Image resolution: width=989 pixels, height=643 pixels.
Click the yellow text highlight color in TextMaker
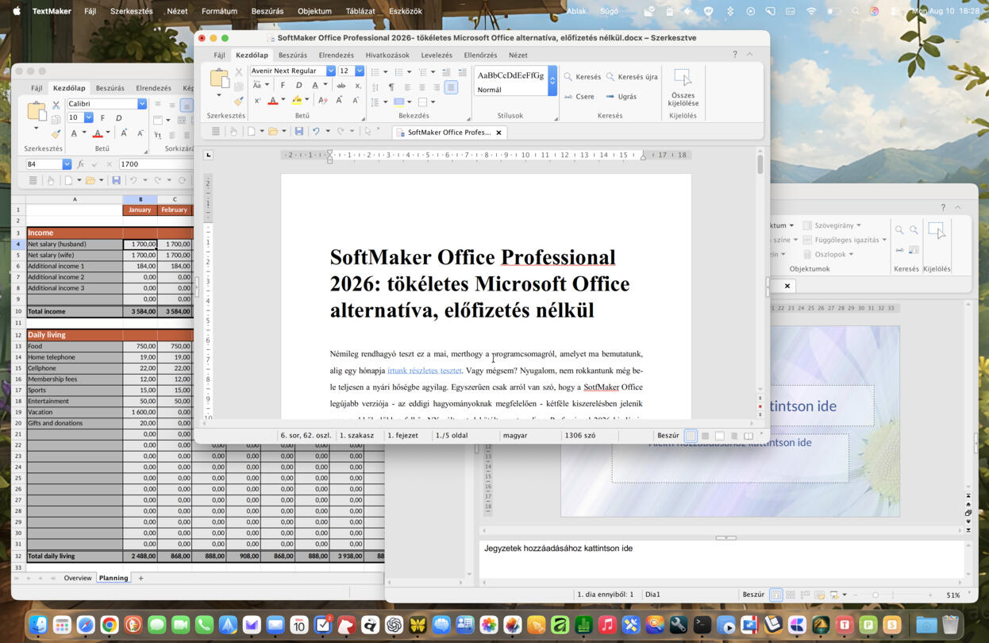[296, 101]
